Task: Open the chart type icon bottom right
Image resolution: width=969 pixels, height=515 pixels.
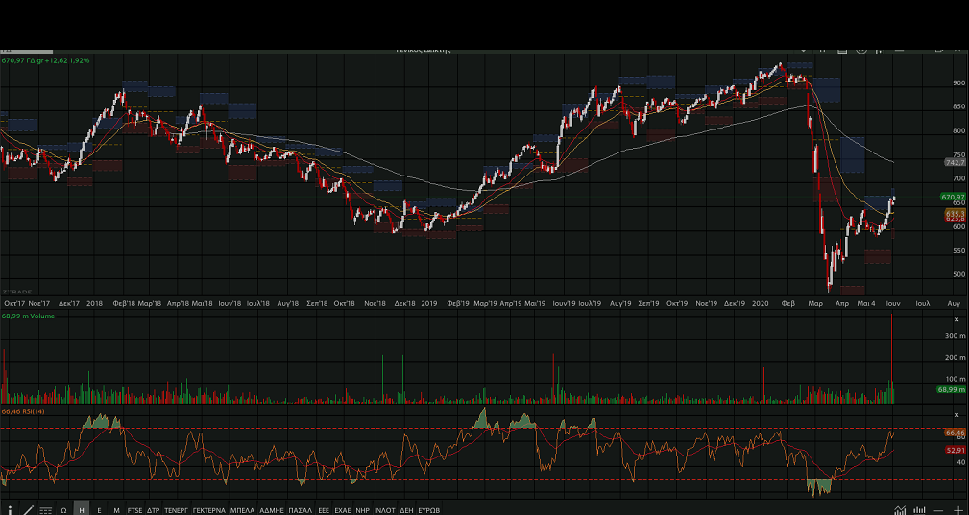Action: pyautogui.click(x=900, y=510)
